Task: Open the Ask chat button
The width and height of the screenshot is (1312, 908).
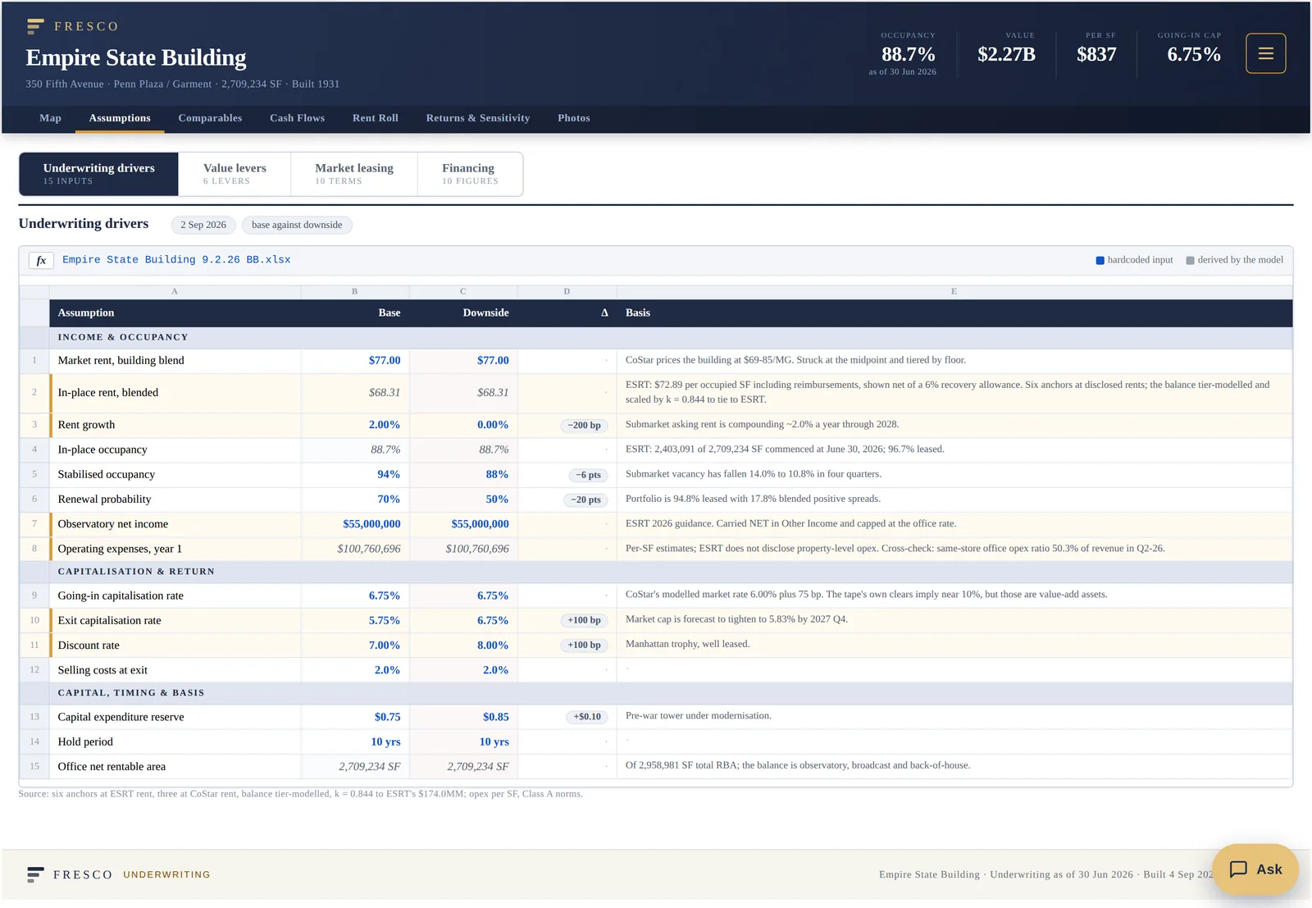Action: tap(1255, 869)
